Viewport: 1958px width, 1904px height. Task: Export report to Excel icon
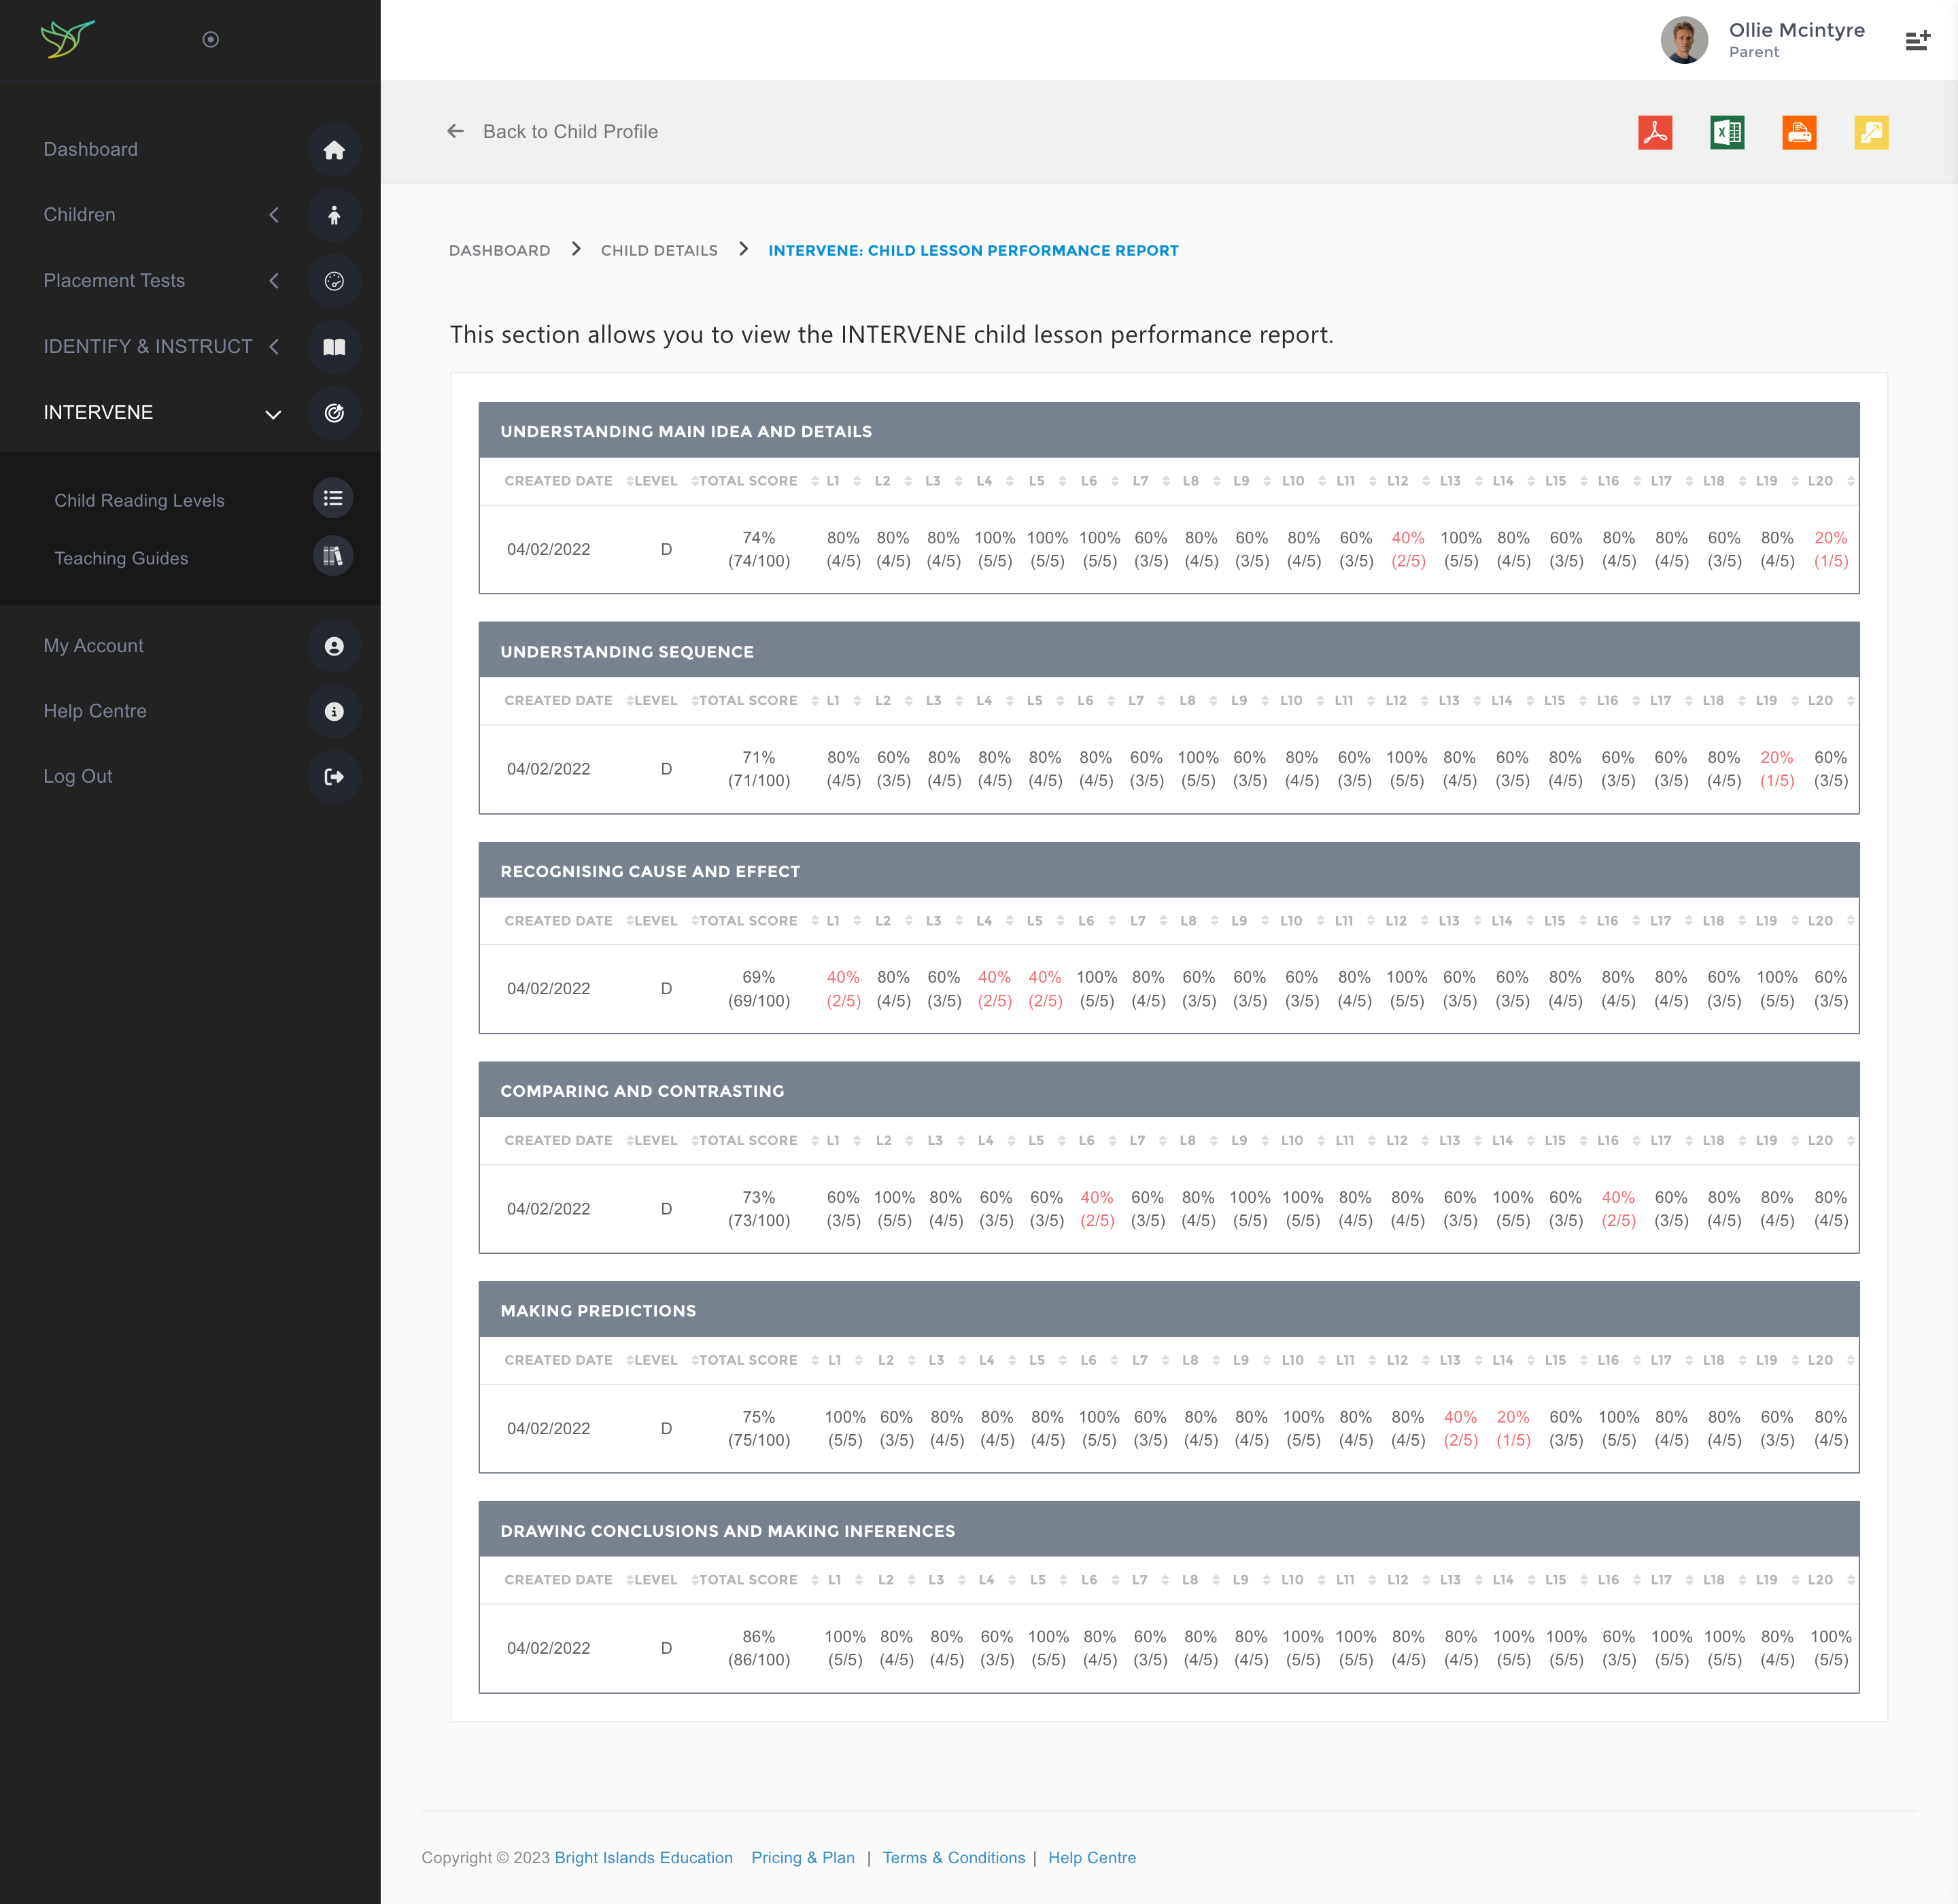tap(1727, 132)
